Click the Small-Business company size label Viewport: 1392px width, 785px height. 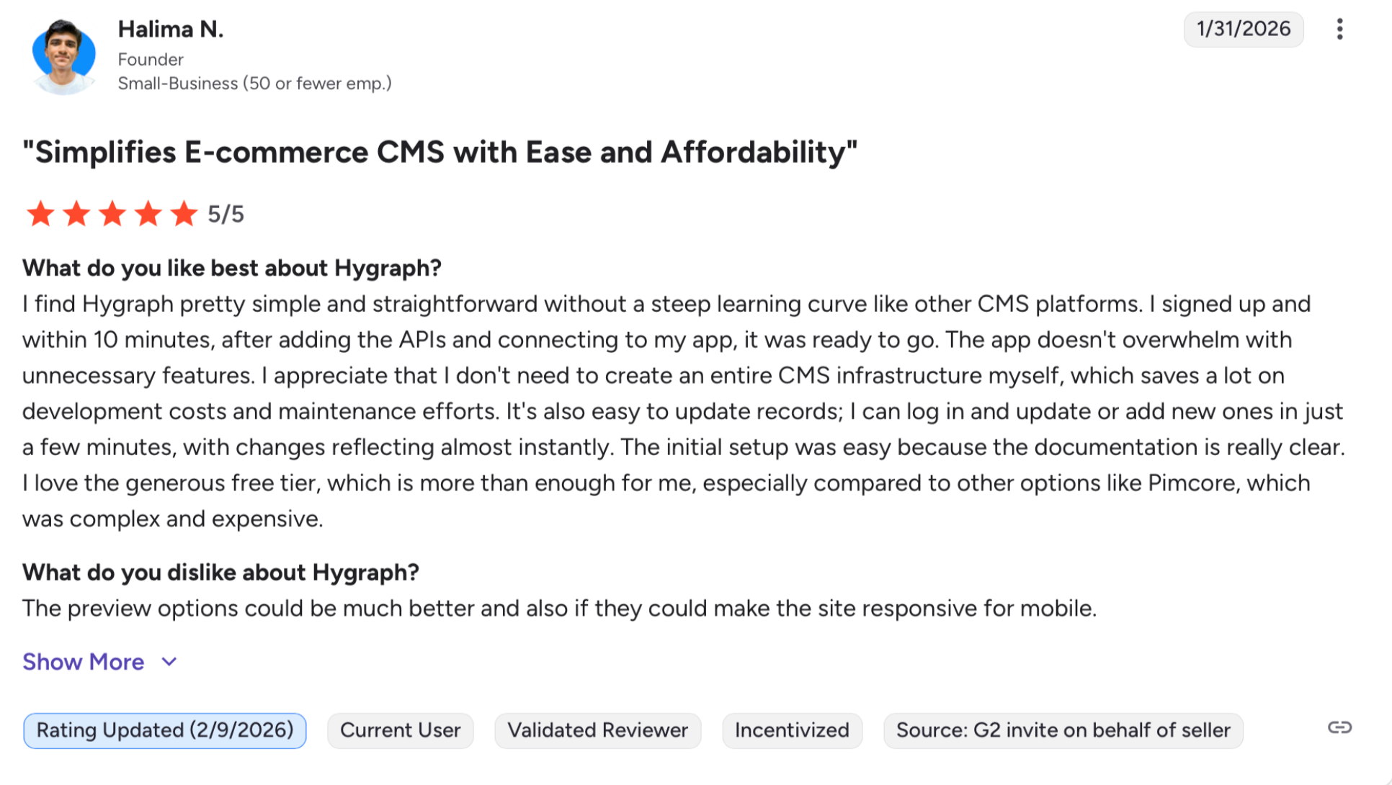(254, 84)
